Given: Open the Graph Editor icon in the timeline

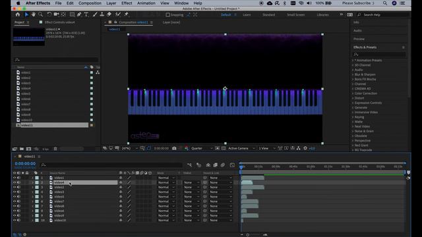Looking at the screenshot, I should click(x=232, y=165).
